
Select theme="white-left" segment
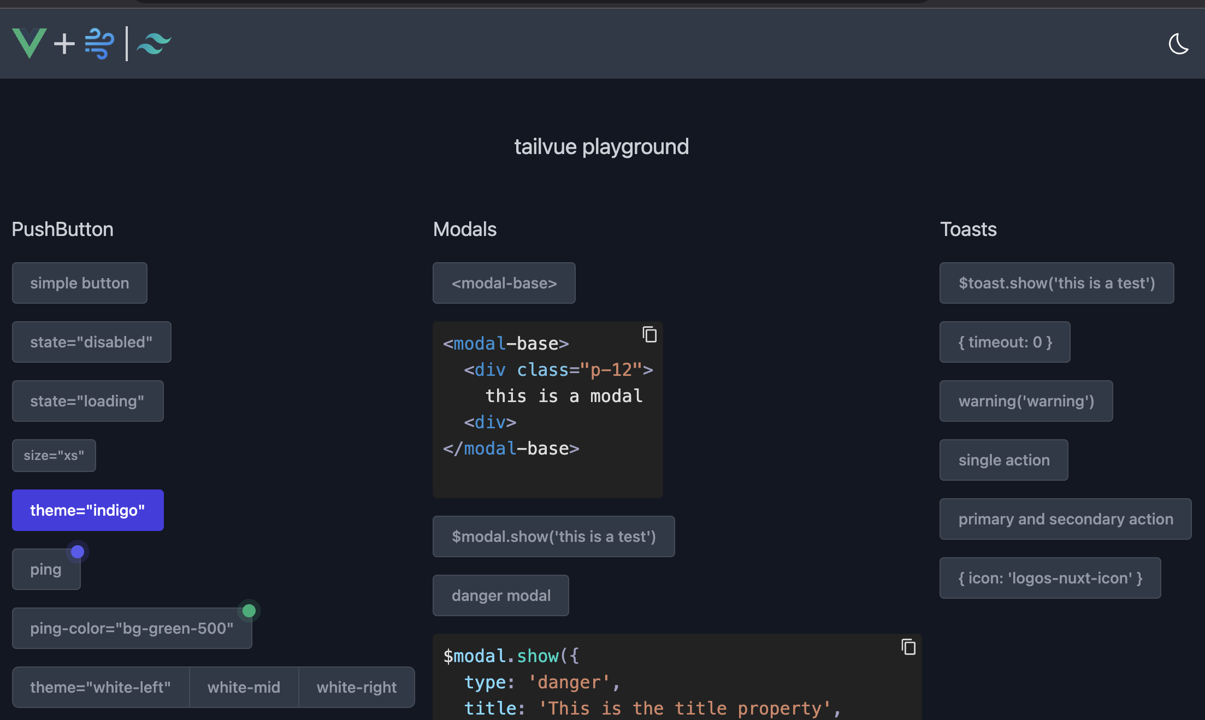[101, 687]
